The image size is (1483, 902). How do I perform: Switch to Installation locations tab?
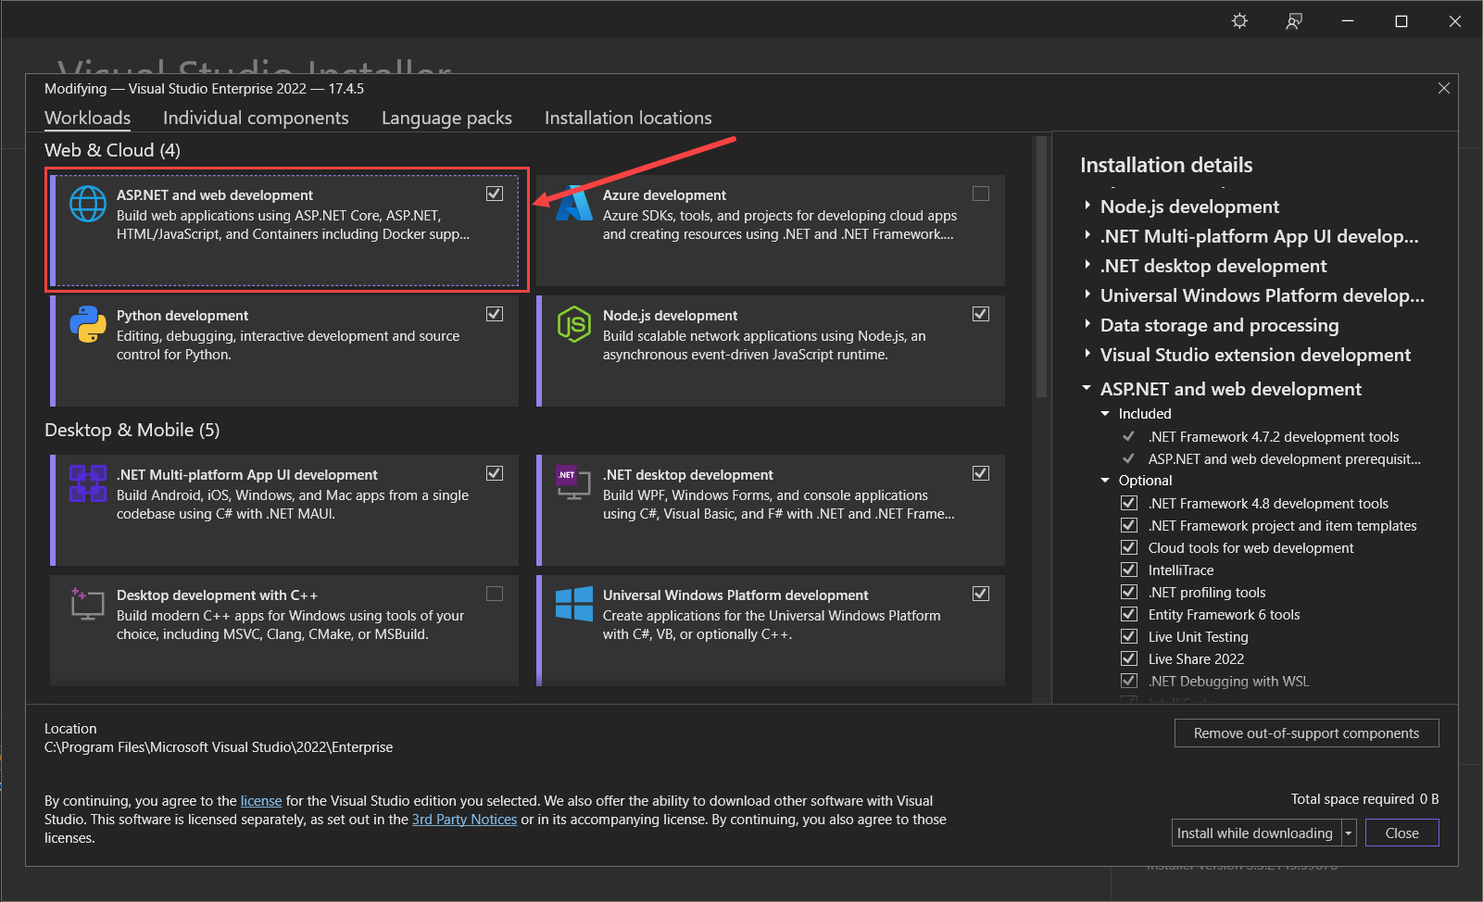[x=628, y=119]
